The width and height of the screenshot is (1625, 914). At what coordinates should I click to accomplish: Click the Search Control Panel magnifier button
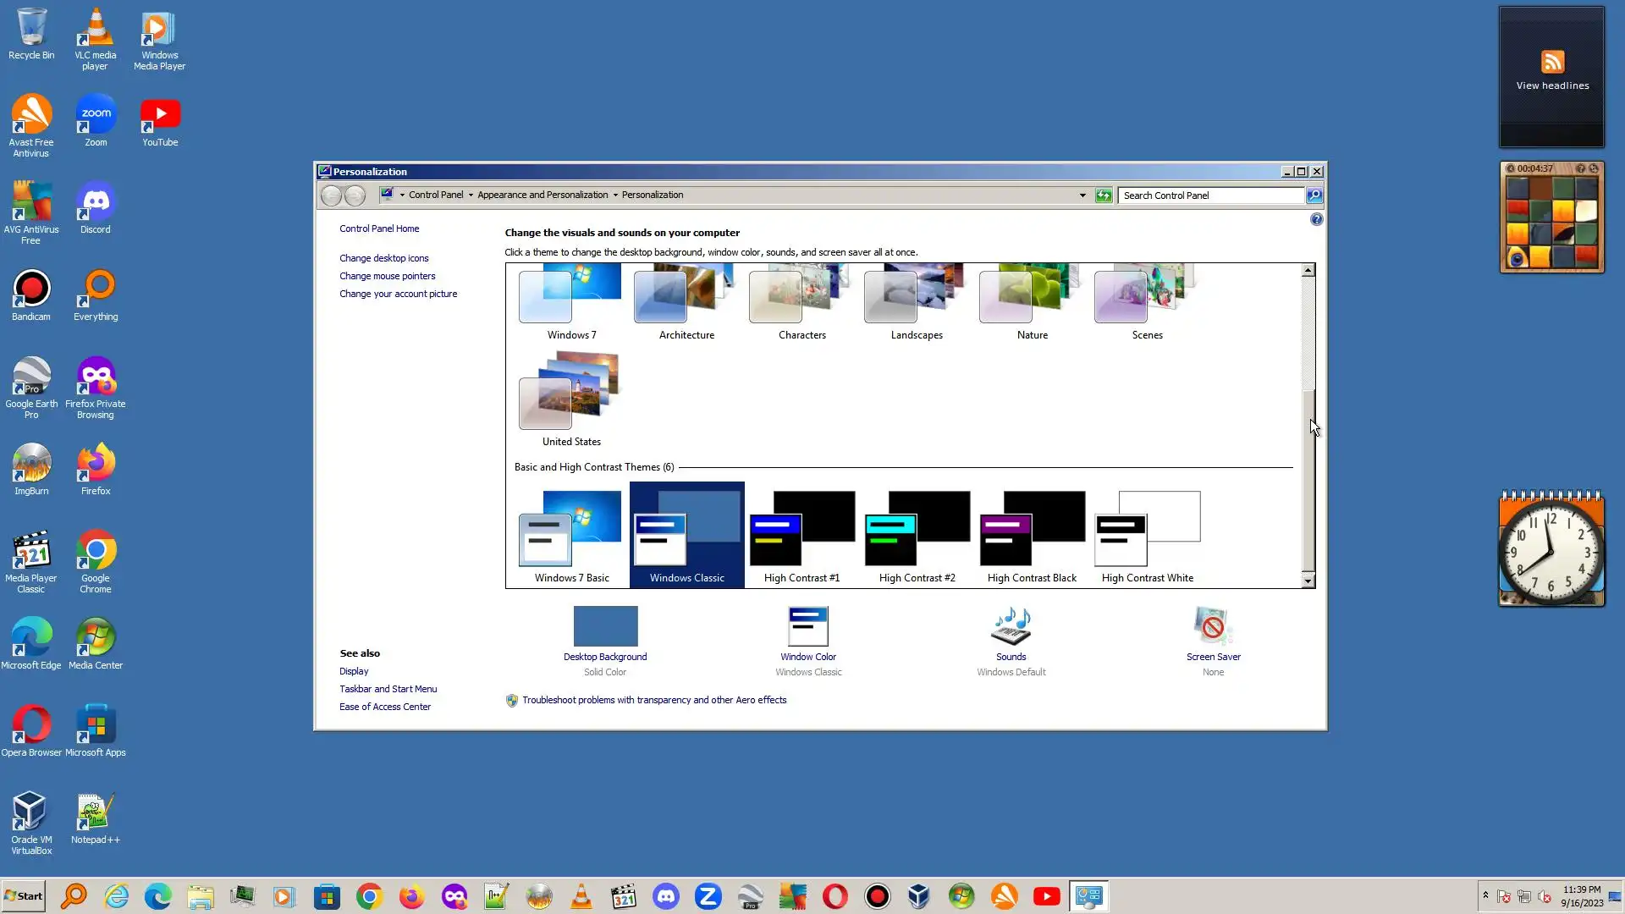click(x=1314, y=195)
